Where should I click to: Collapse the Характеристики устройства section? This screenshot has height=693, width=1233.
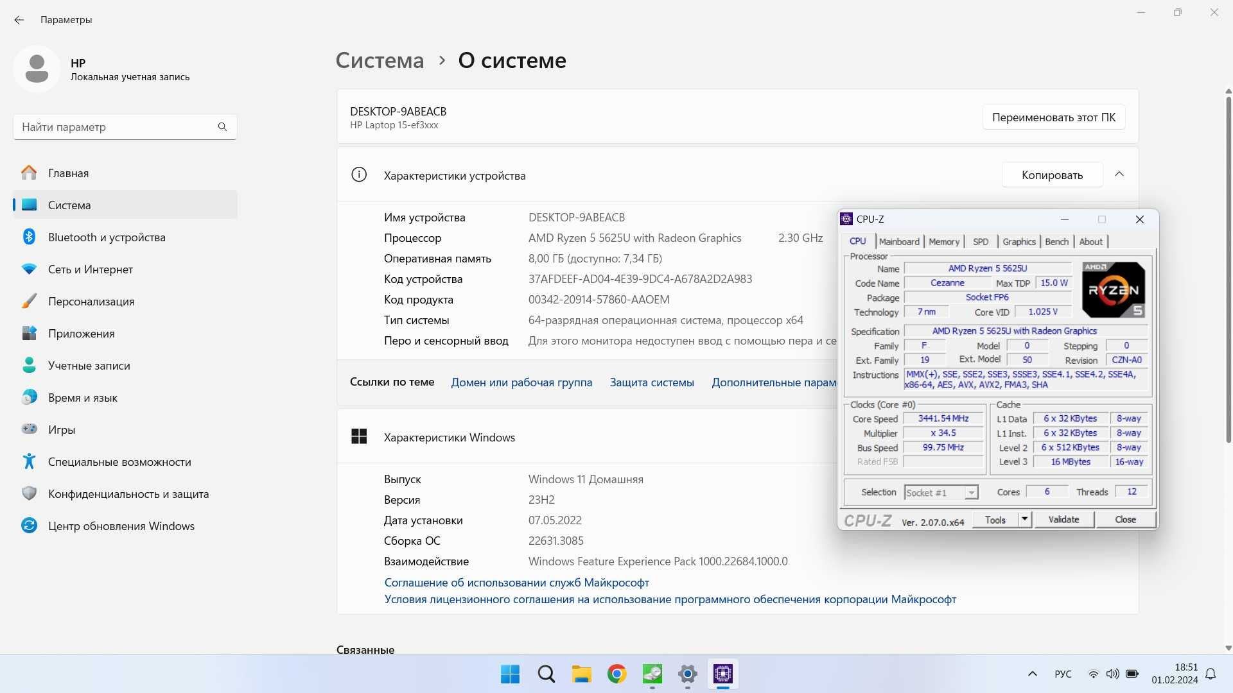pyautogui.click(x=1119, y=175)
